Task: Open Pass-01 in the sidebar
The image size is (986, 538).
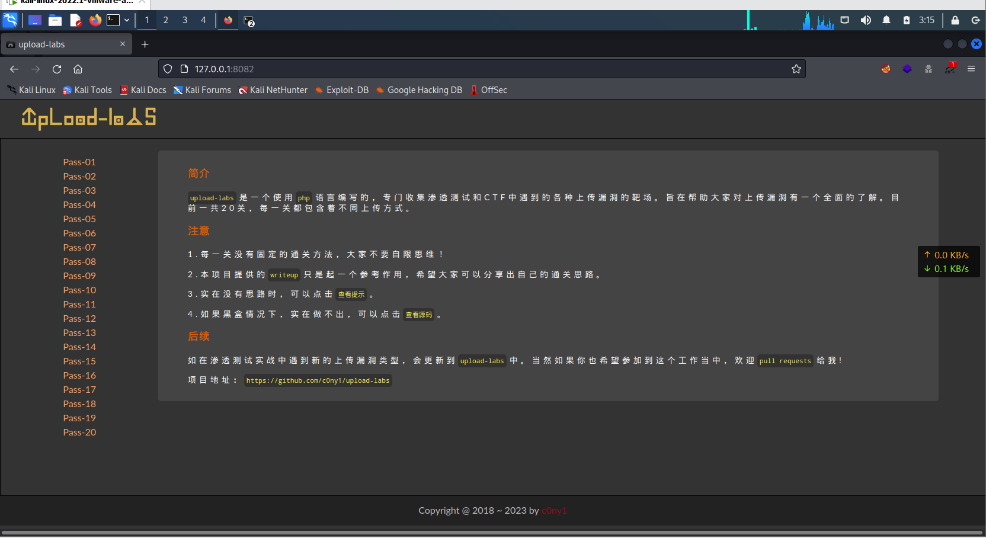Action: click(x=79, y=162)
